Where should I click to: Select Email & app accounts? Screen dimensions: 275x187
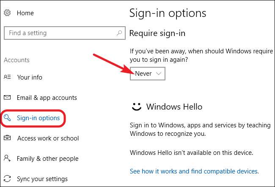click(47, 98)
